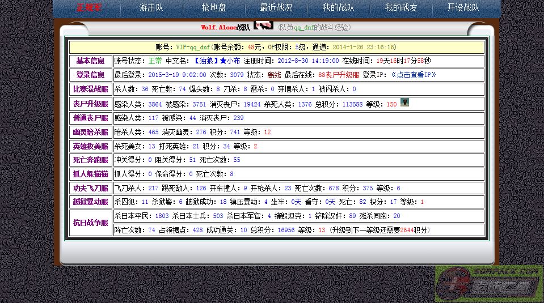The image size is (544, 303).
Task: Click the 杀日本平民 value 1803
Action: click(x=162, y=216)
